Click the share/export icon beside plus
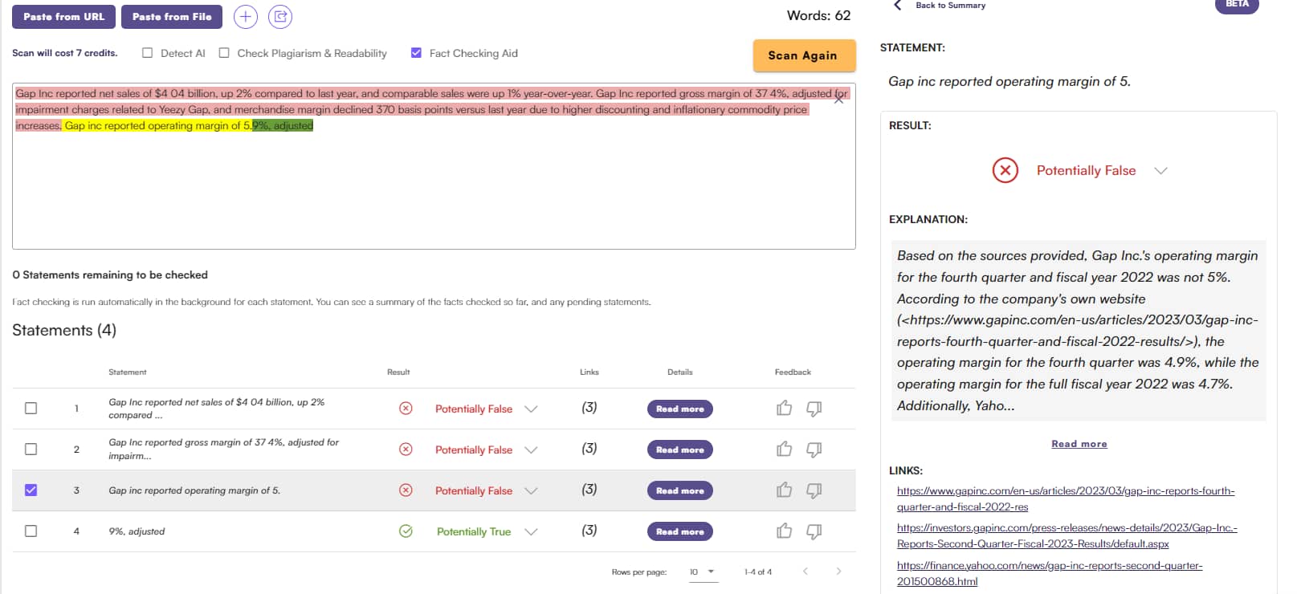This screenshot has height=594, width=1297. pos(280,16)
